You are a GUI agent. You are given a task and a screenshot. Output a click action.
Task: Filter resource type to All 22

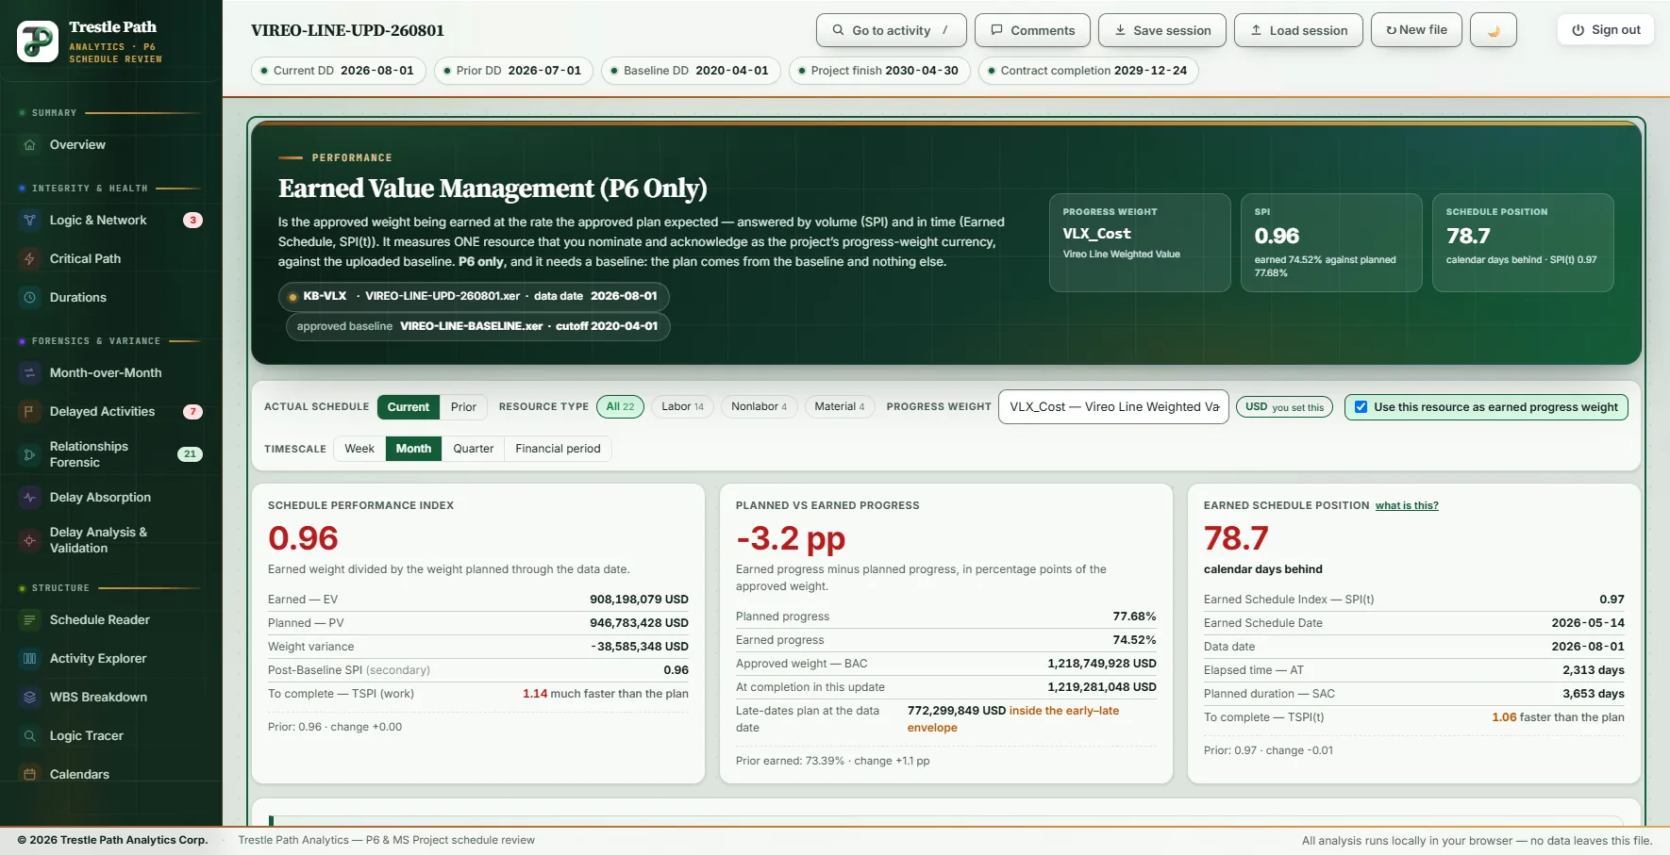pyautogui.click(x=620, y=407)
